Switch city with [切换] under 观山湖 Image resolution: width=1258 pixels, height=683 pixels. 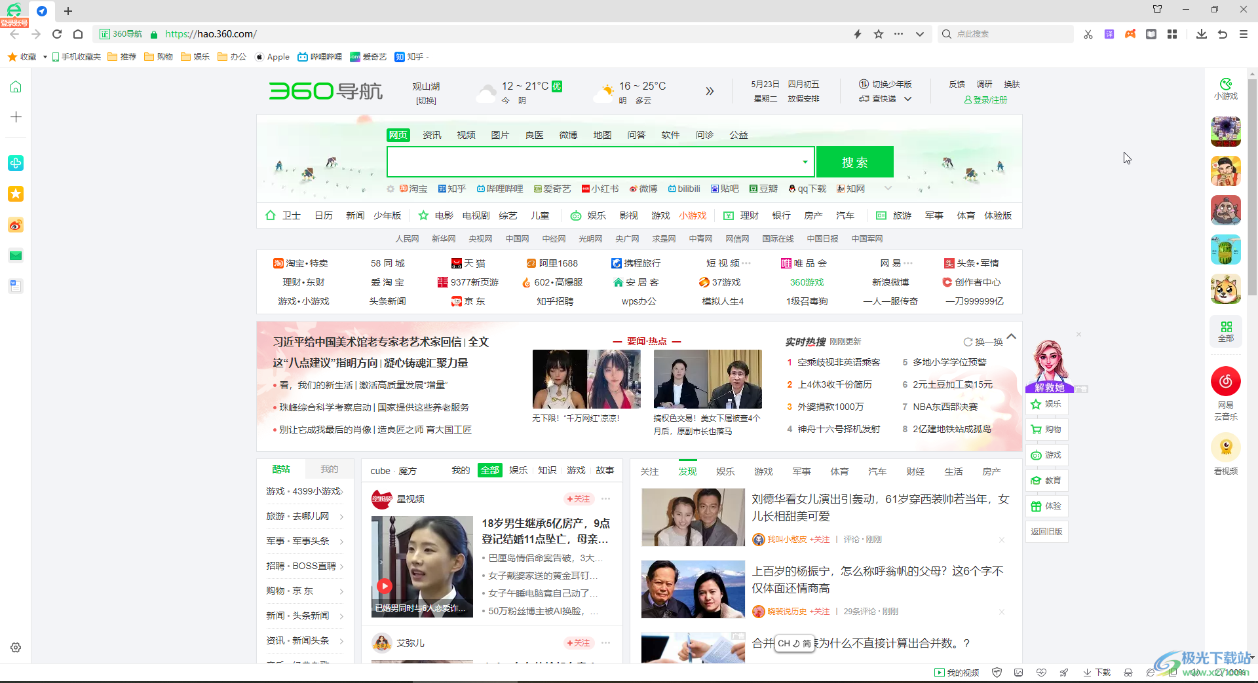426,101
